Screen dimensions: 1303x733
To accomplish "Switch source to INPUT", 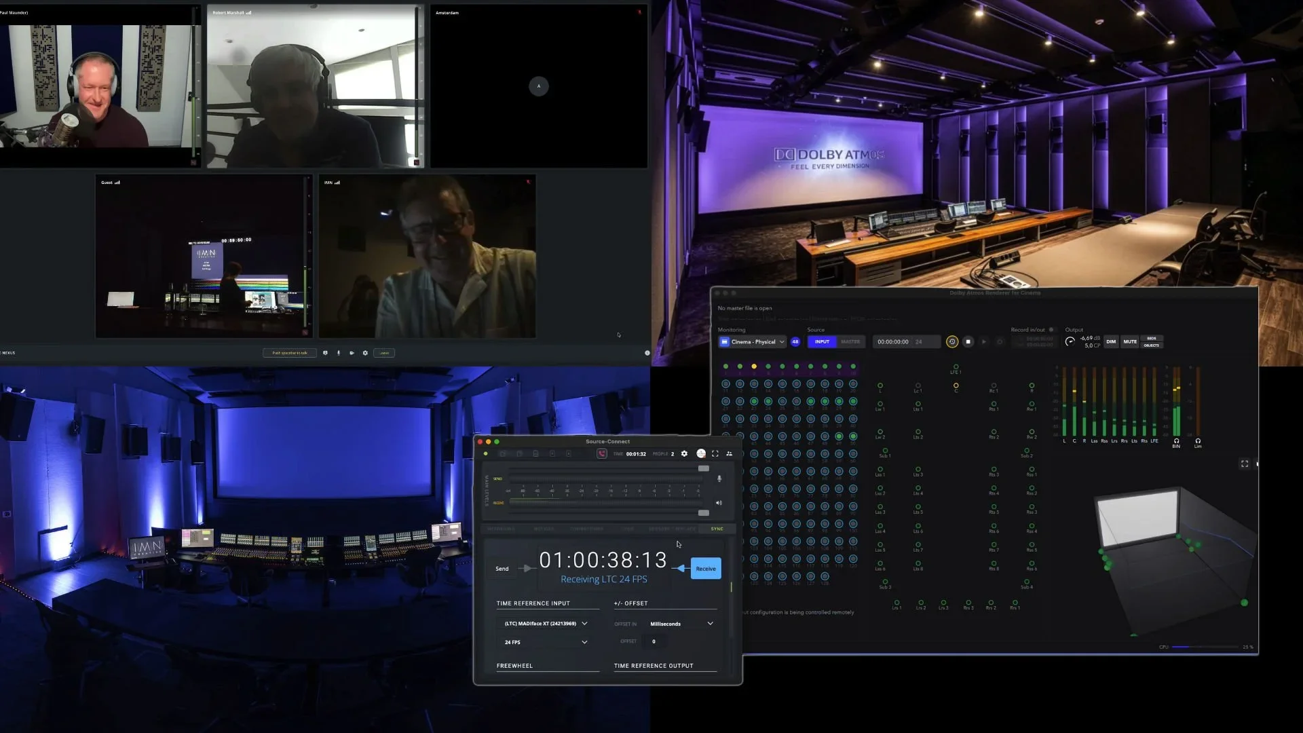I will click(x=822, y=341).
